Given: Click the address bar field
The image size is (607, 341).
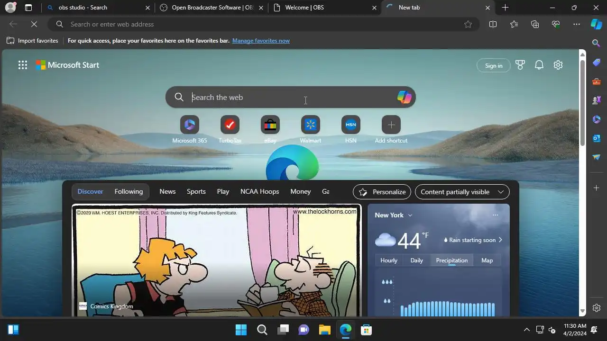Looking at the screenshot, I should [x=263, y=24].
